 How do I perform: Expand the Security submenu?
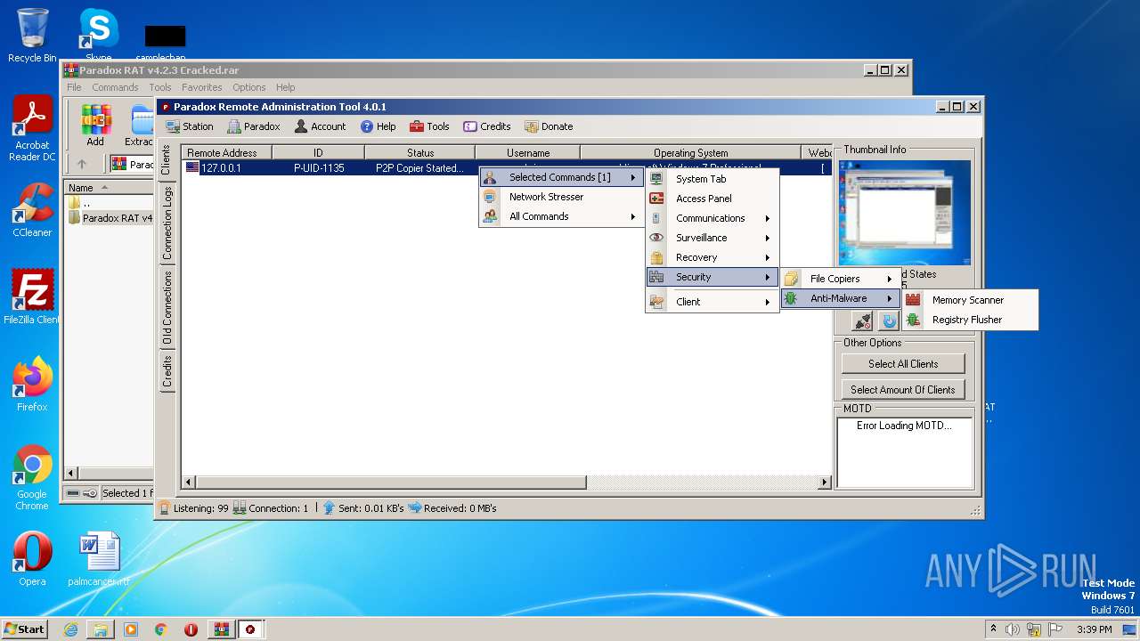tap(712, 277)
